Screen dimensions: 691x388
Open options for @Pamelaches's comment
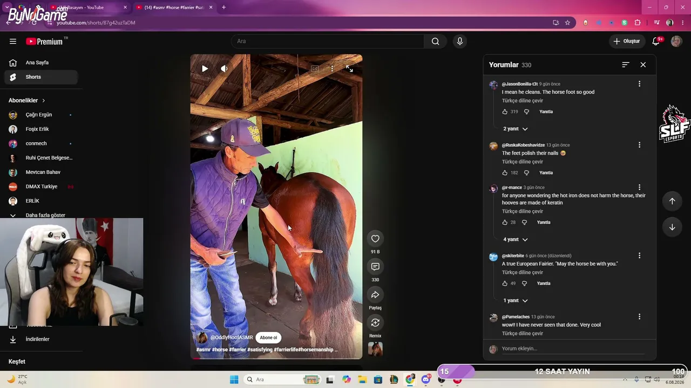639,317
